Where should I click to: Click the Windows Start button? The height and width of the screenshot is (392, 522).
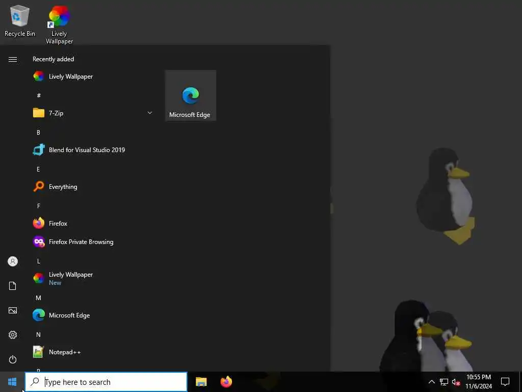pos(12,382)
